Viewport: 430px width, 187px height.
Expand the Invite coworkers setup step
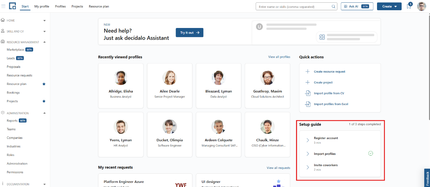click(x=308, y=167)
